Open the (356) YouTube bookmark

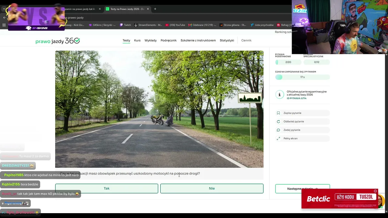coord(175,25)
